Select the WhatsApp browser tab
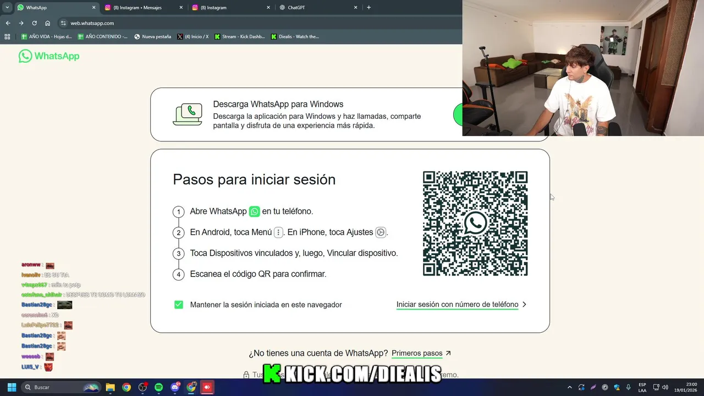This screenshot has width=704, height=396. click(x=56, y=8)
